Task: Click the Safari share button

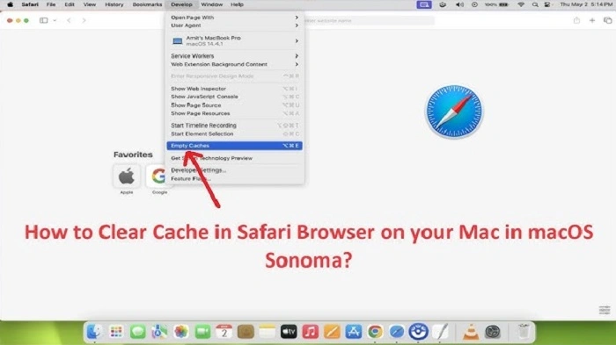Action: tap(576, 20)
